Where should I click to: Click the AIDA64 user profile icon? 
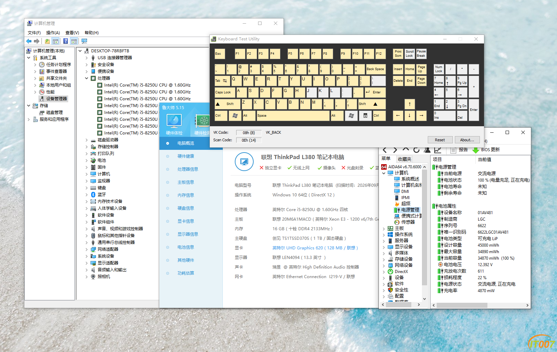pos(427,150)
